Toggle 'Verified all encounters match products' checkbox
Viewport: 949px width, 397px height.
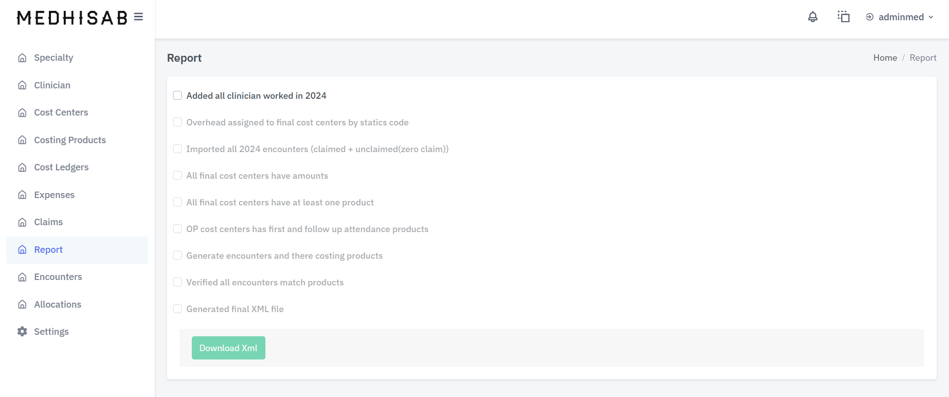click(x=177, y=282)
